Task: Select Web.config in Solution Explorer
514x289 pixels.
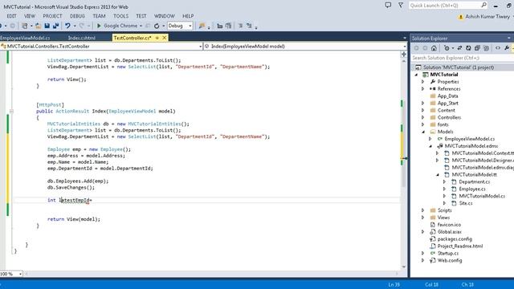Action: point(450,260)
